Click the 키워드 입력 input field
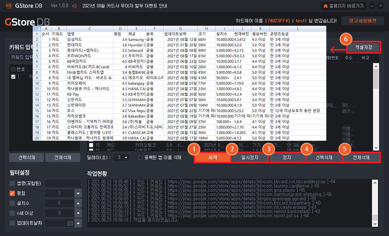Image resolution: width=389 pixels, height=236 pixels. pos(21,57)
